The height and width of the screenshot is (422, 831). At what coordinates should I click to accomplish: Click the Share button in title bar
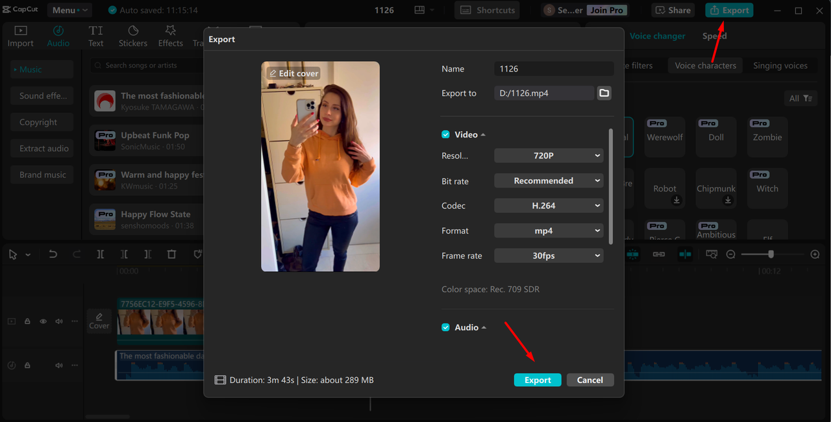tap(673, 10)
